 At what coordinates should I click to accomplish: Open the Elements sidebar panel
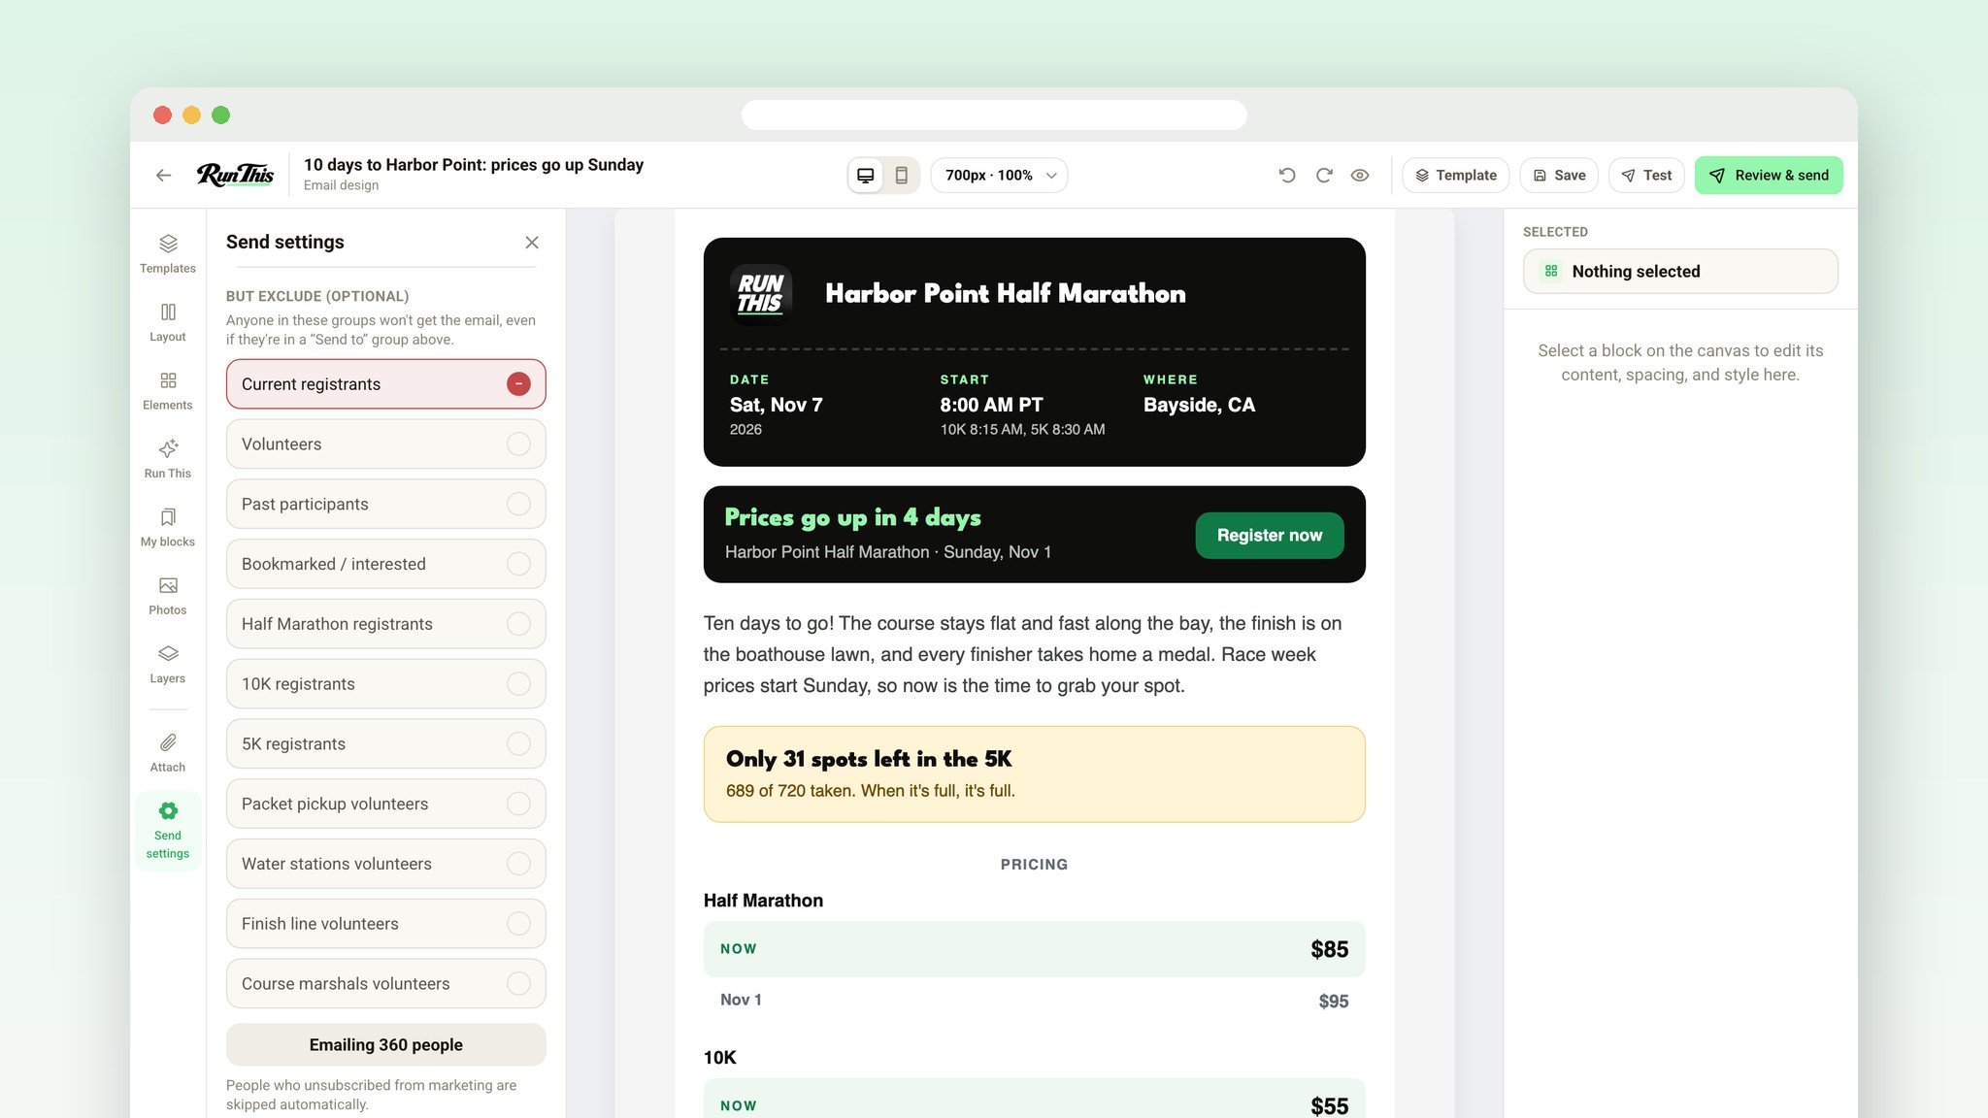click(x=168, y=390)
